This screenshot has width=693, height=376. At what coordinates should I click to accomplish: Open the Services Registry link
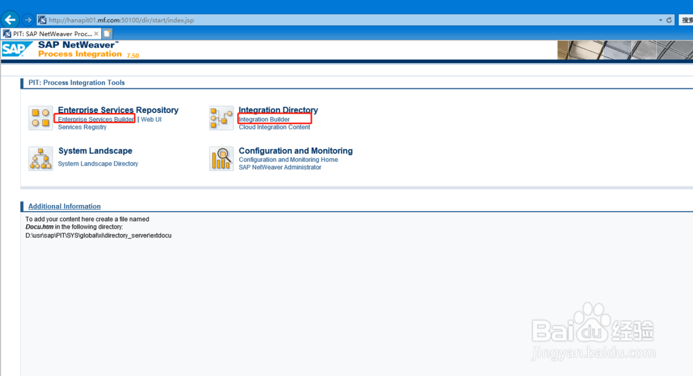[82, 127]
